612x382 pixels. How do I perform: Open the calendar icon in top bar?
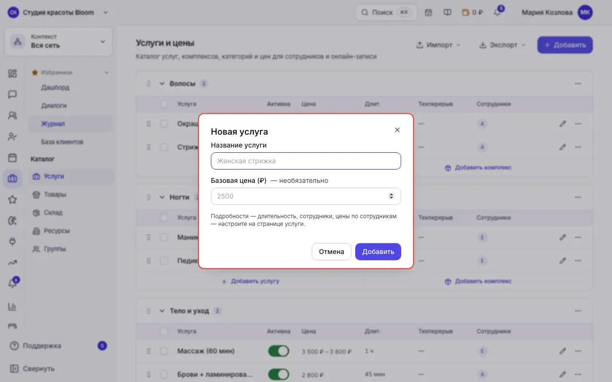pyautogui.click(x=428, y=12)
